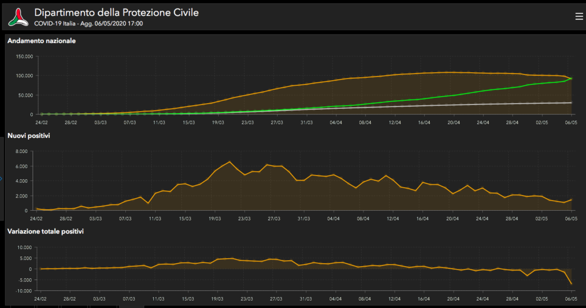The width and height of the screenshot is (586, 308).
Task: Expand the collapsed left side panel arrow
Action: 2,179
